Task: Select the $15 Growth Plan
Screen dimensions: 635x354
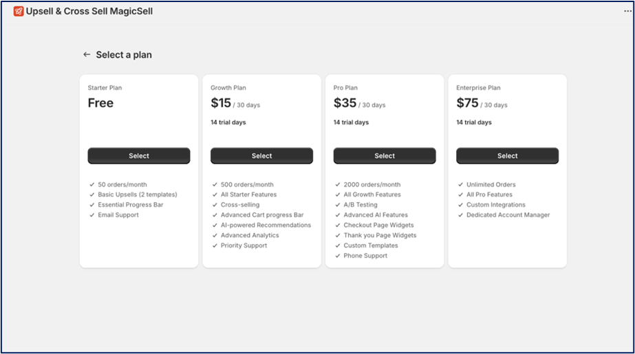Action: pyautogui.click(x=261, y=156)
